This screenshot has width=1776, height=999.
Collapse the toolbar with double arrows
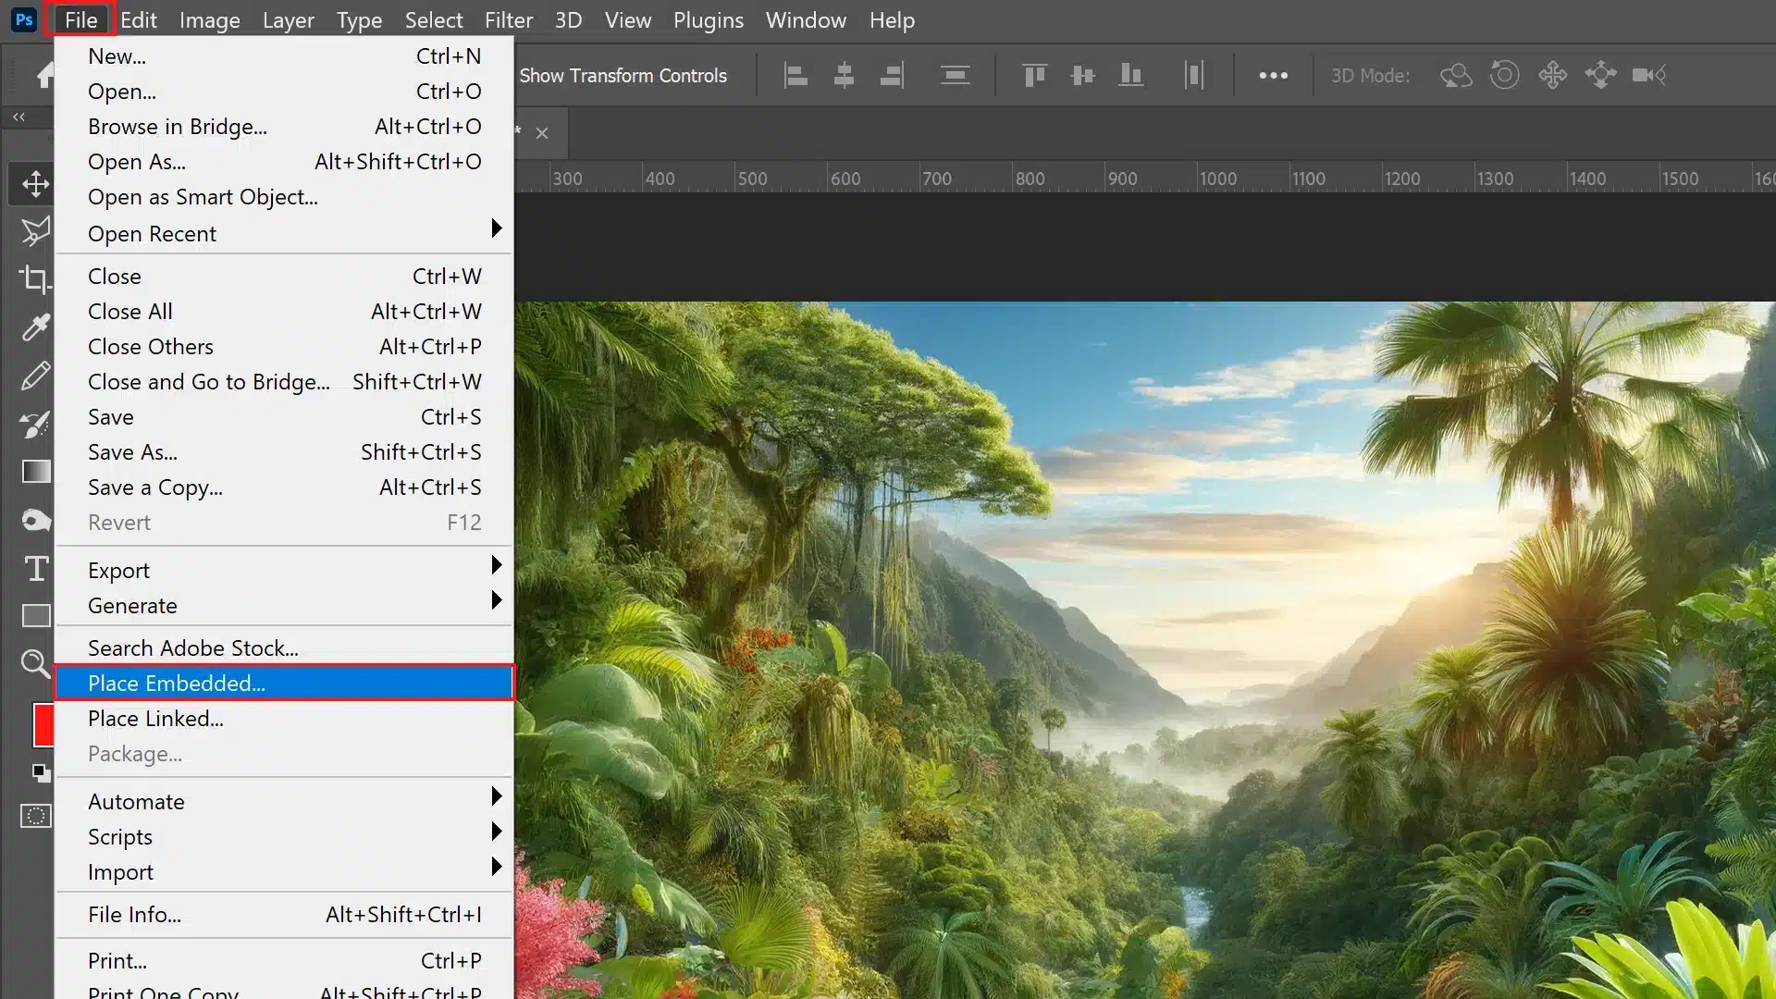pos(18,117)
